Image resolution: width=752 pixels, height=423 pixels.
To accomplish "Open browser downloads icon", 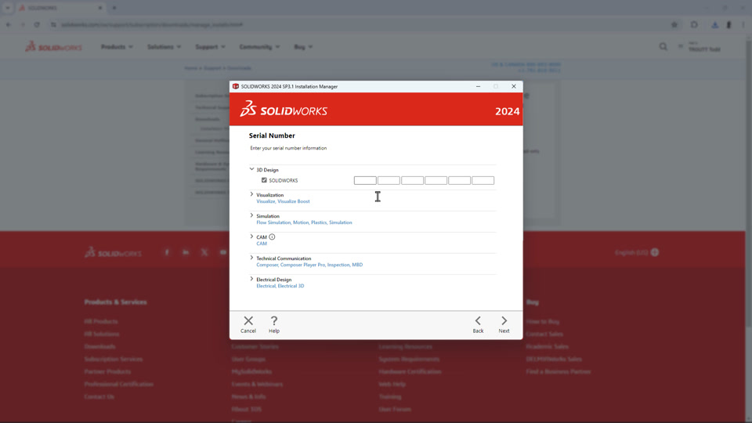I will tap(714, 24).
